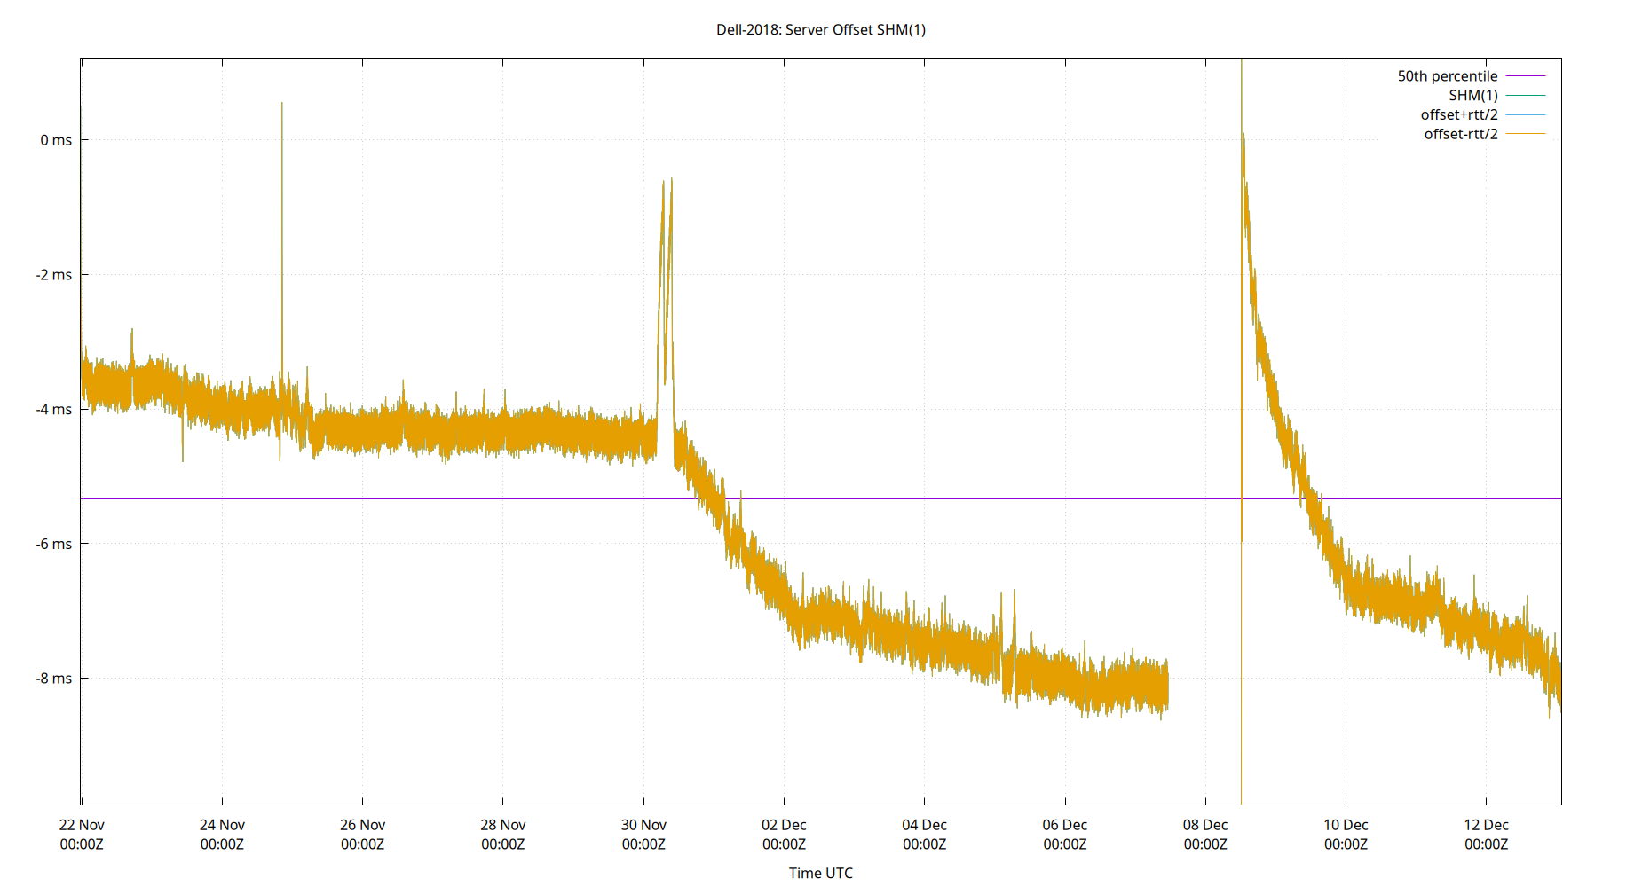Open the "08 Dec 00:00Z" axis tick label
The height and width of the screenshot is (887, 1642).
pos(1204,834)
